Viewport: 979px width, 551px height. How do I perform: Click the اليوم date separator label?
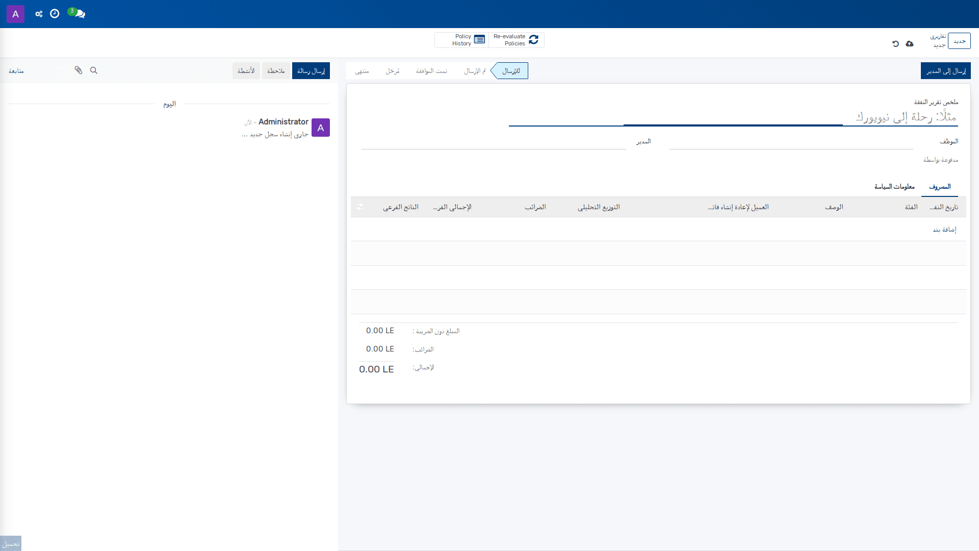pyautogui.click(x=169, y=104)
